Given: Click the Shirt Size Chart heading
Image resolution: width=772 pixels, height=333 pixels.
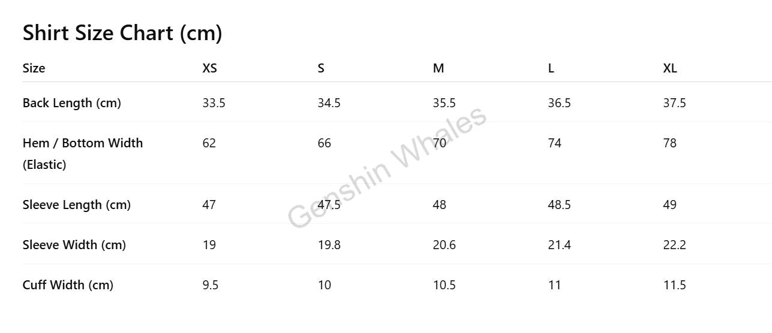Looking at the screenshot, I should coord(122,33).
